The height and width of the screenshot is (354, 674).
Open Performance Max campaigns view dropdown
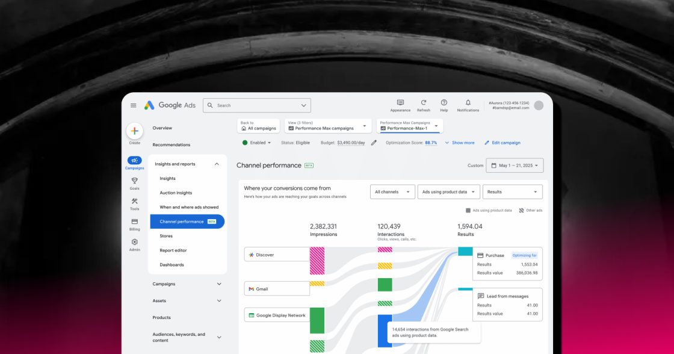[x=327, y=126]
